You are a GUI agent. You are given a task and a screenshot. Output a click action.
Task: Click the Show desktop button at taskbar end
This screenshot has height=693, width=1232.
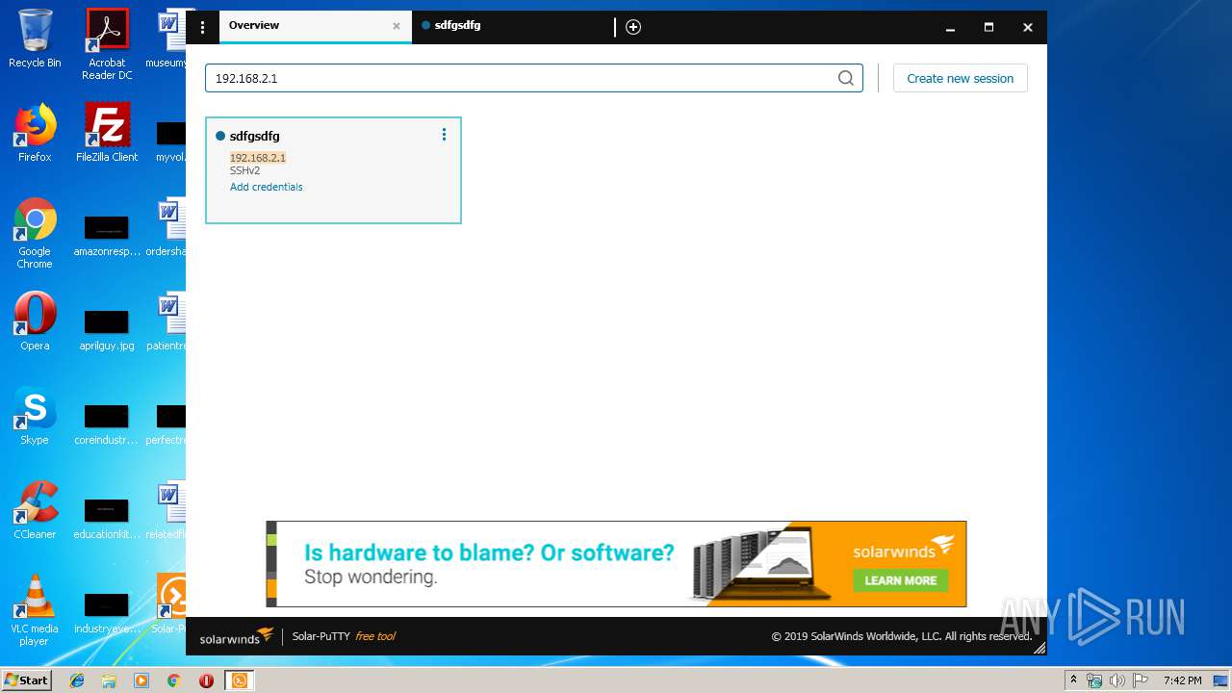[x=1221, y=680]
